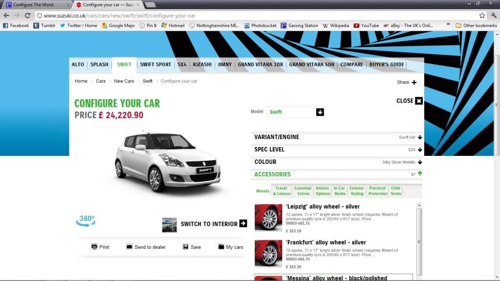Open the ALTO model menu
The width and height of the screenshot is (500, 281).
[78, 65]
